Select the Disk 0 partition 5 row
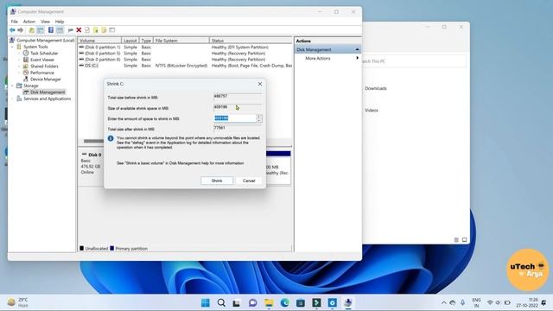Screen dimensions: 553x311 (185, 54)
